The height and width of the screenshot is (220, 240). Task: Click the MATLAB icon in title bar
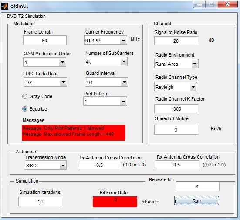tap(5, 6)
